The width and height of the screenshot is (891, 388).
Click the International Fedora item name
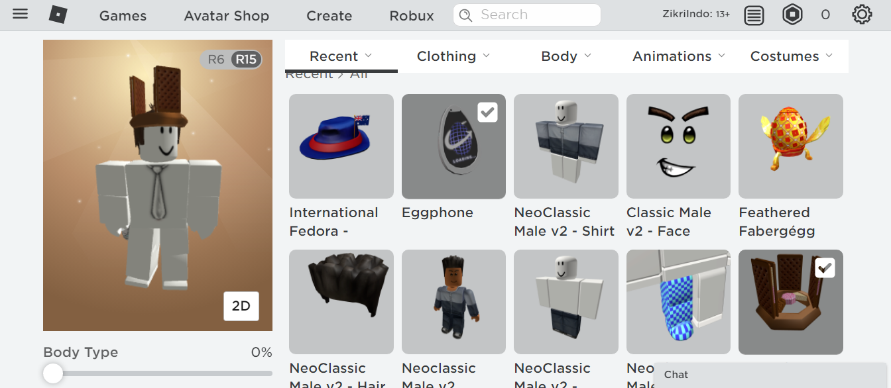click(333, 222)
